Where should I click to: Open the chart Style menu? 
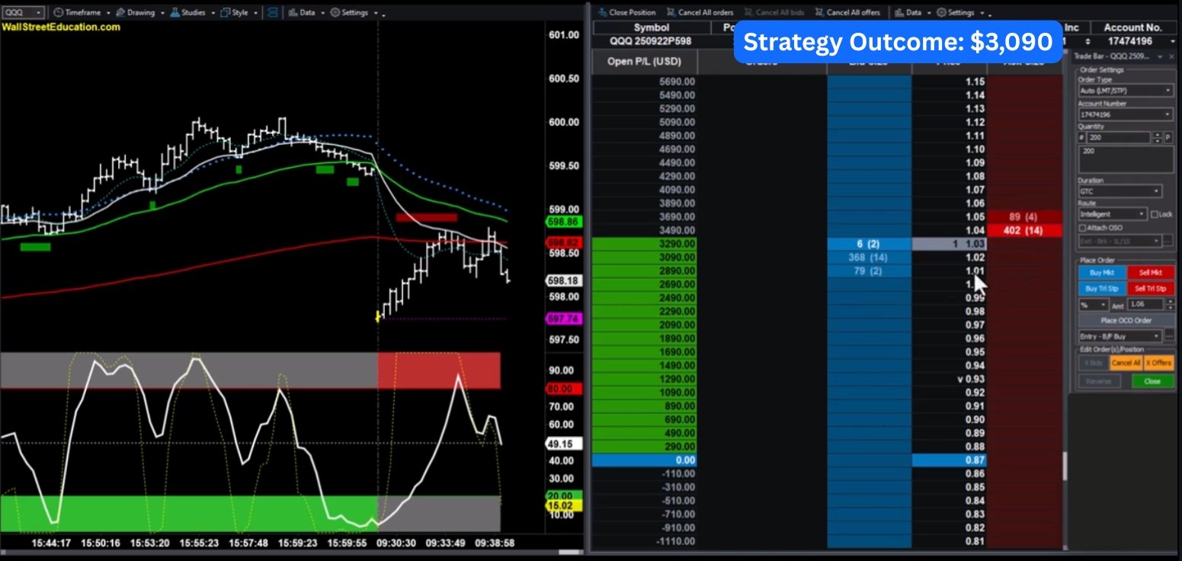[239, 13]
